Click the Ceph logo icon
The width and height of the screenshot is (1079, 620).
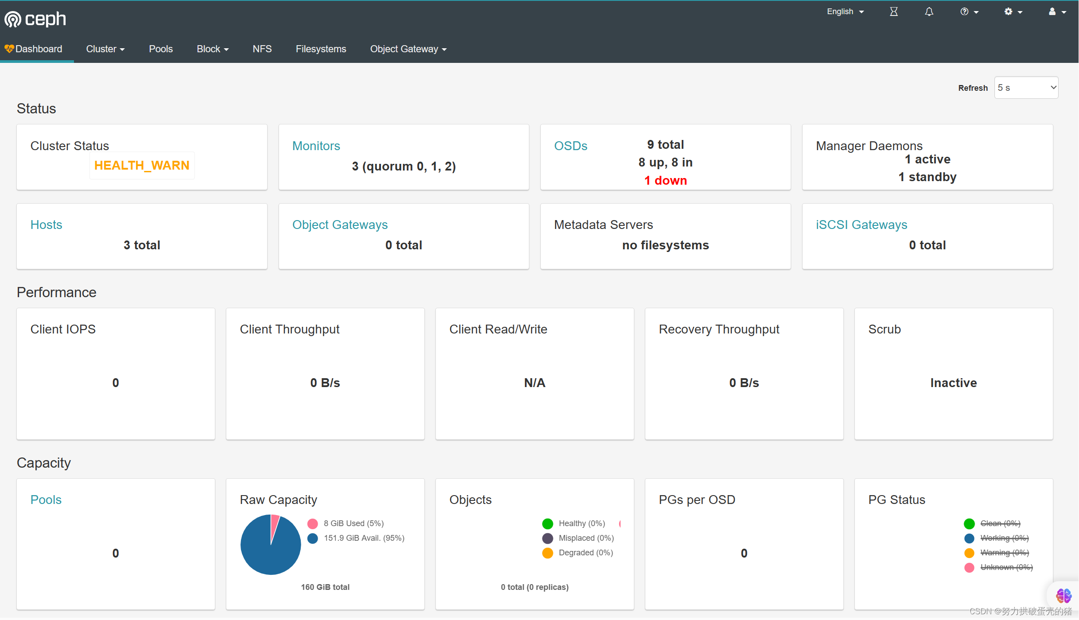point(13,19)
